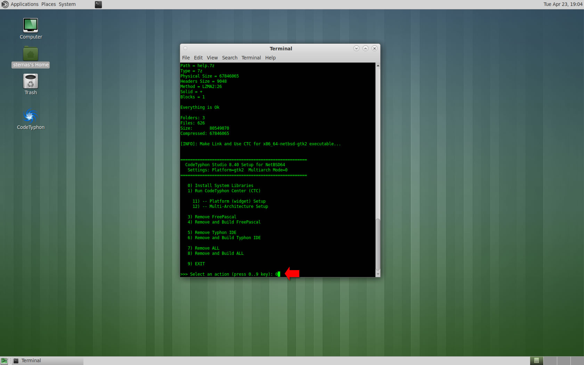This screenshot has width=584, height=365.
Task: Click the Terminal window's top-left menu button
Action: pyautogui.click(x=185, y=48)
